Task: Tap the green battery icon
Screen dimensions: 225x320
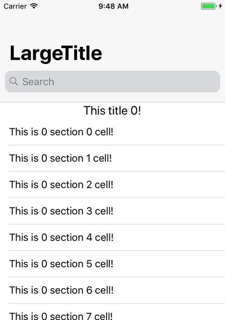Action: (x=209, y=6)
